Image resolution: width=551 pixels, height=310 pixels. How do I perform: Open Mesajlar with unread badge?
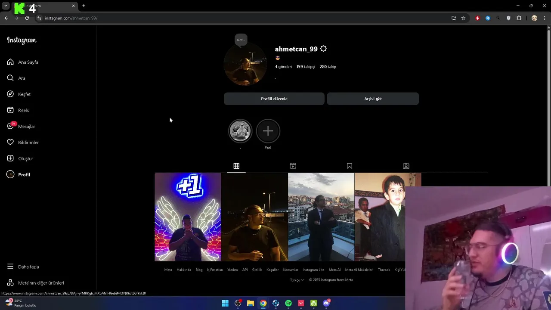[x=21, y=126]
